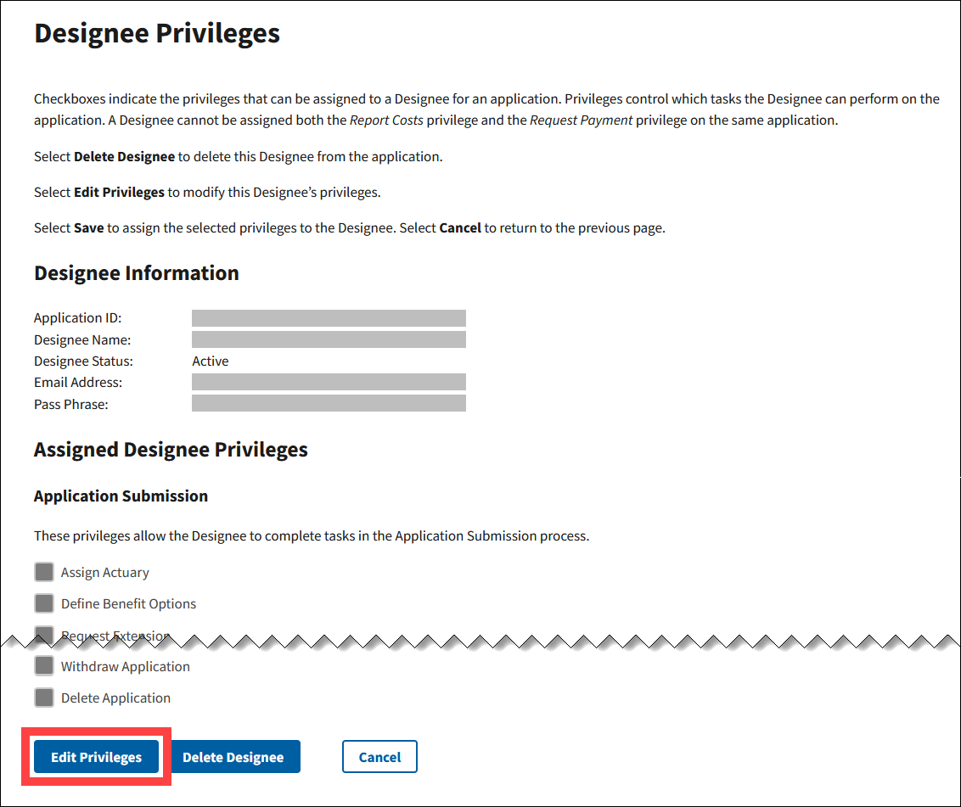The image size is (961, 807).
Task: Click the Define Benefit Options label
Action: click(x=128, y=604)
